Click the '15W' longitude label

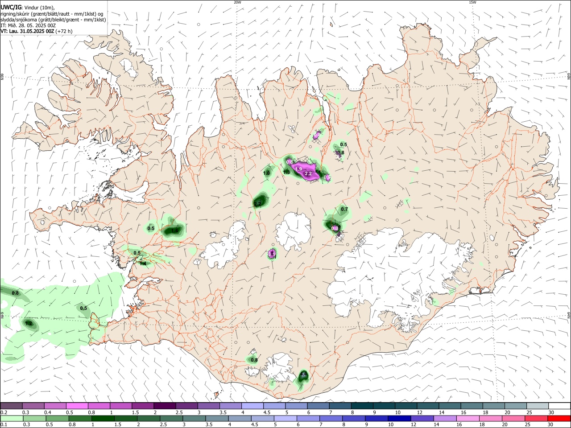472,2
